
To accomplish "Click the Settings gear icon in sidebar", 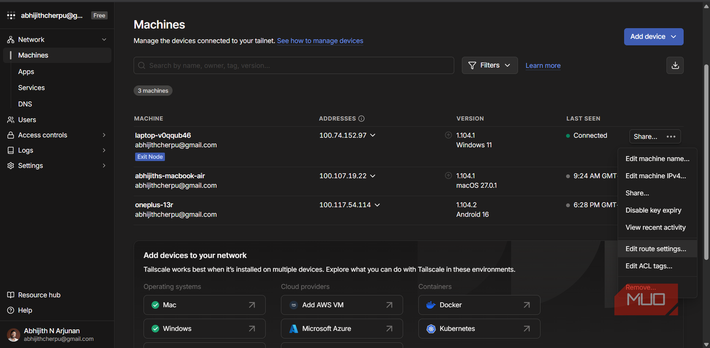I will [x=11, y=166].
